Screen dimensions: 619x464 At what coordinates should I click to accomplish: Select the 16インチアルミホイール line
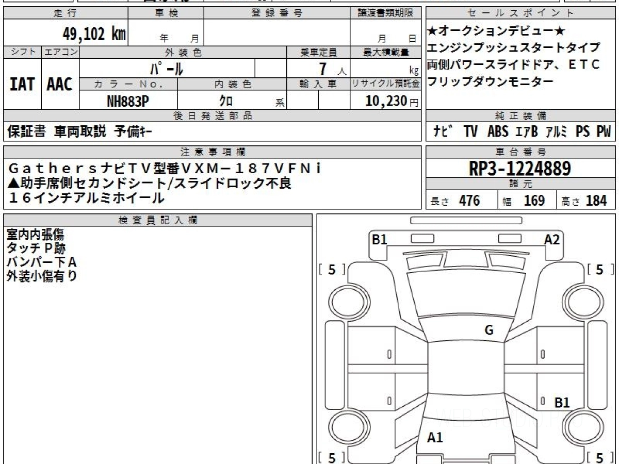tap(86, 197)
